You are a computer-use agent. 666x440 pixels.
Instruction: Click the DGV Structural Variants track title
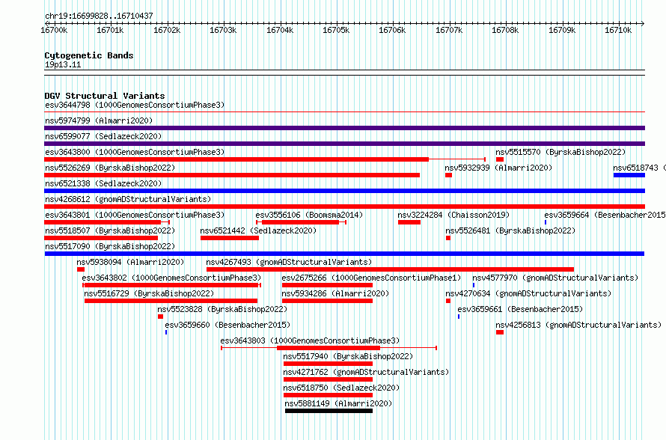[x=105, y=96]
